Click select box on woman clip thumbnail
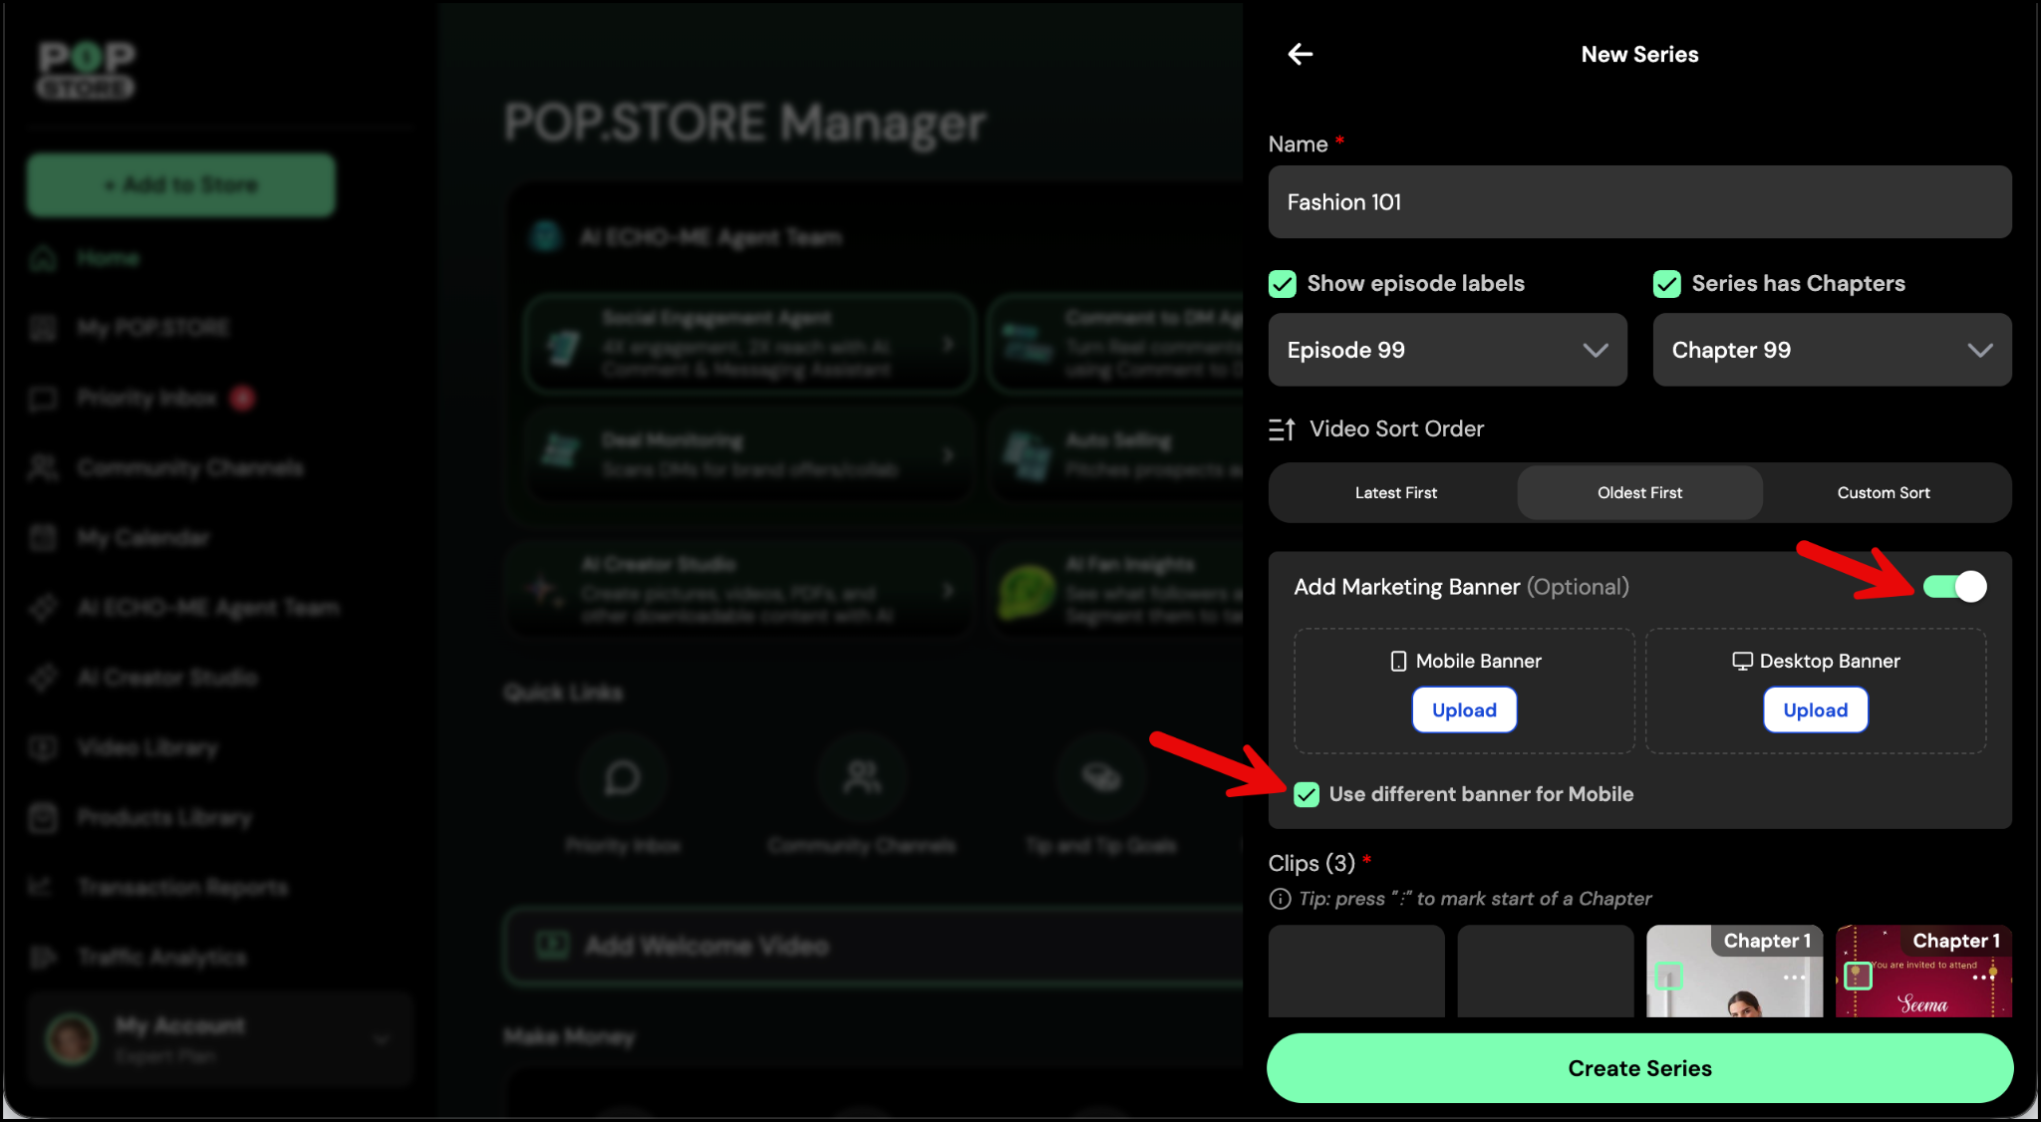This screenshot has height=1122, width=2041. 1668,977
